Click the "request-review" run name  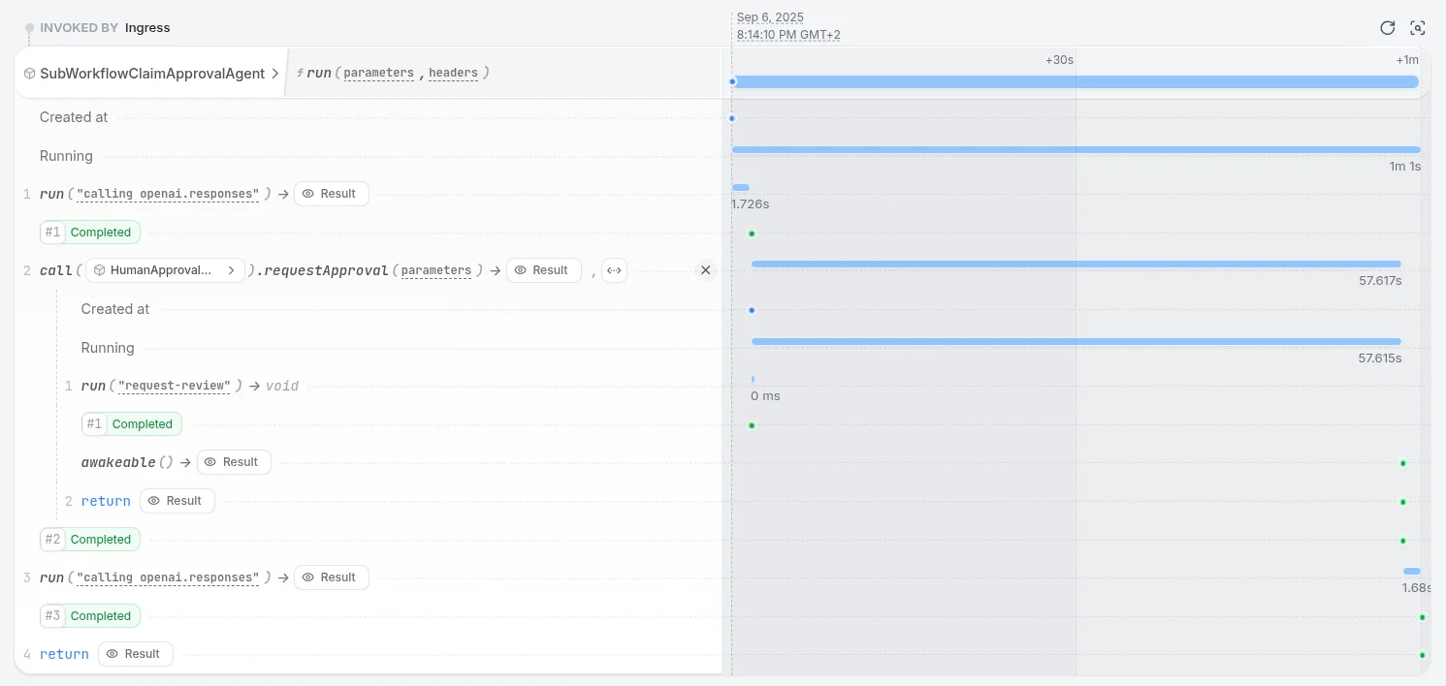(x=175, y=386)
